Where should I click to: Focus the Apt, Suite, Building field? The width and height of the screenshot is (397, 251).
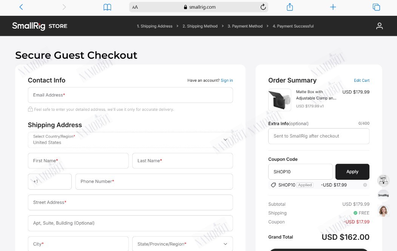130,223
